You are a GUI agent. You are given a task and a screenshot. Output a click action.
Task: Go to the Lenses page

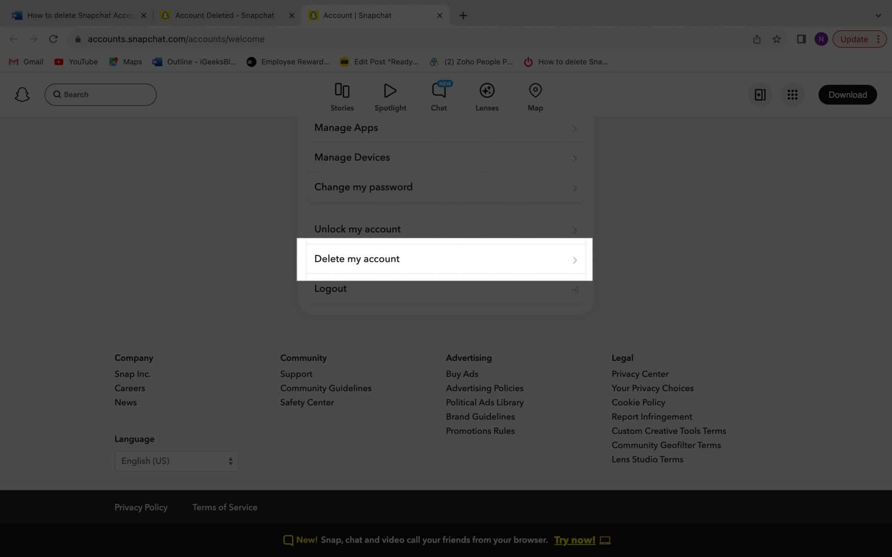487,97
